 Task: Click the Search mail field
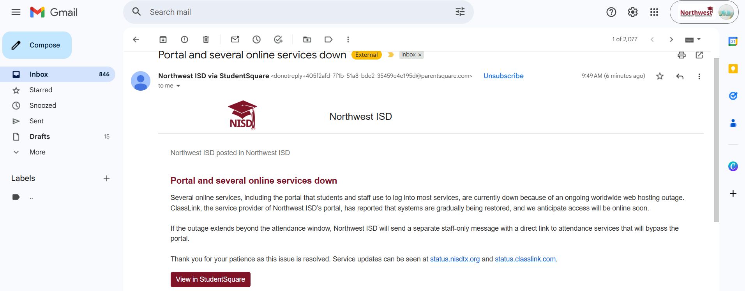296,12
